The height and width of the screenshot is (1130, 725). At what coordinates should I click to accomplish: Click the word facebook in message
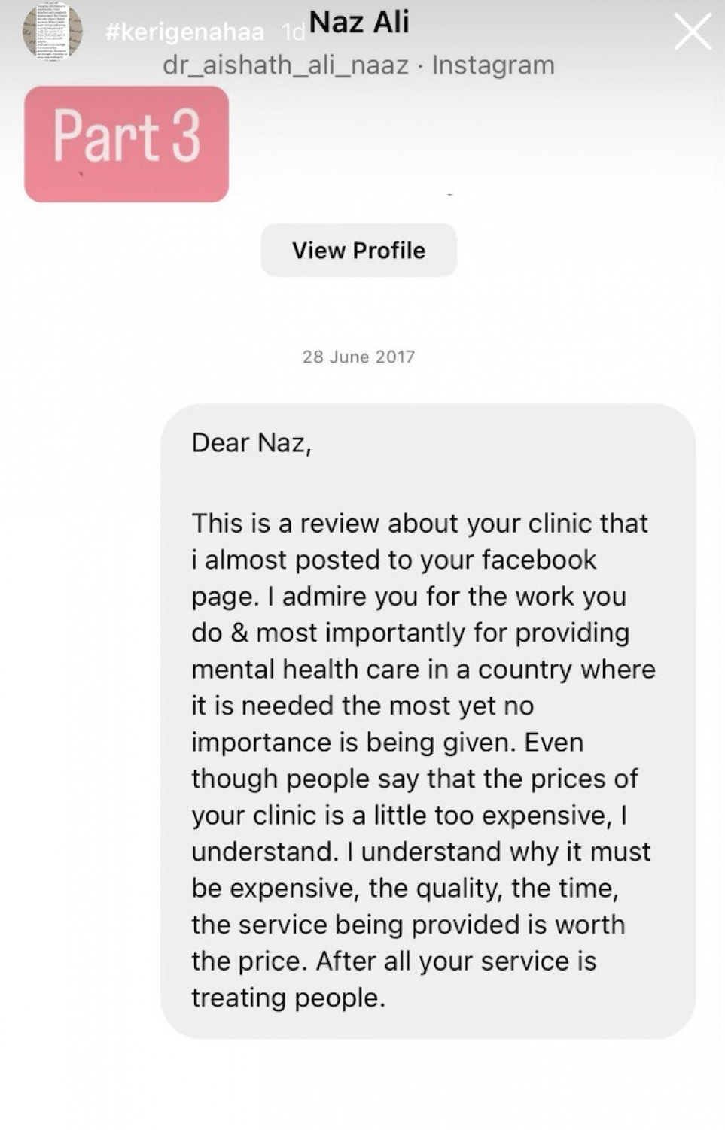pos(539,560)
